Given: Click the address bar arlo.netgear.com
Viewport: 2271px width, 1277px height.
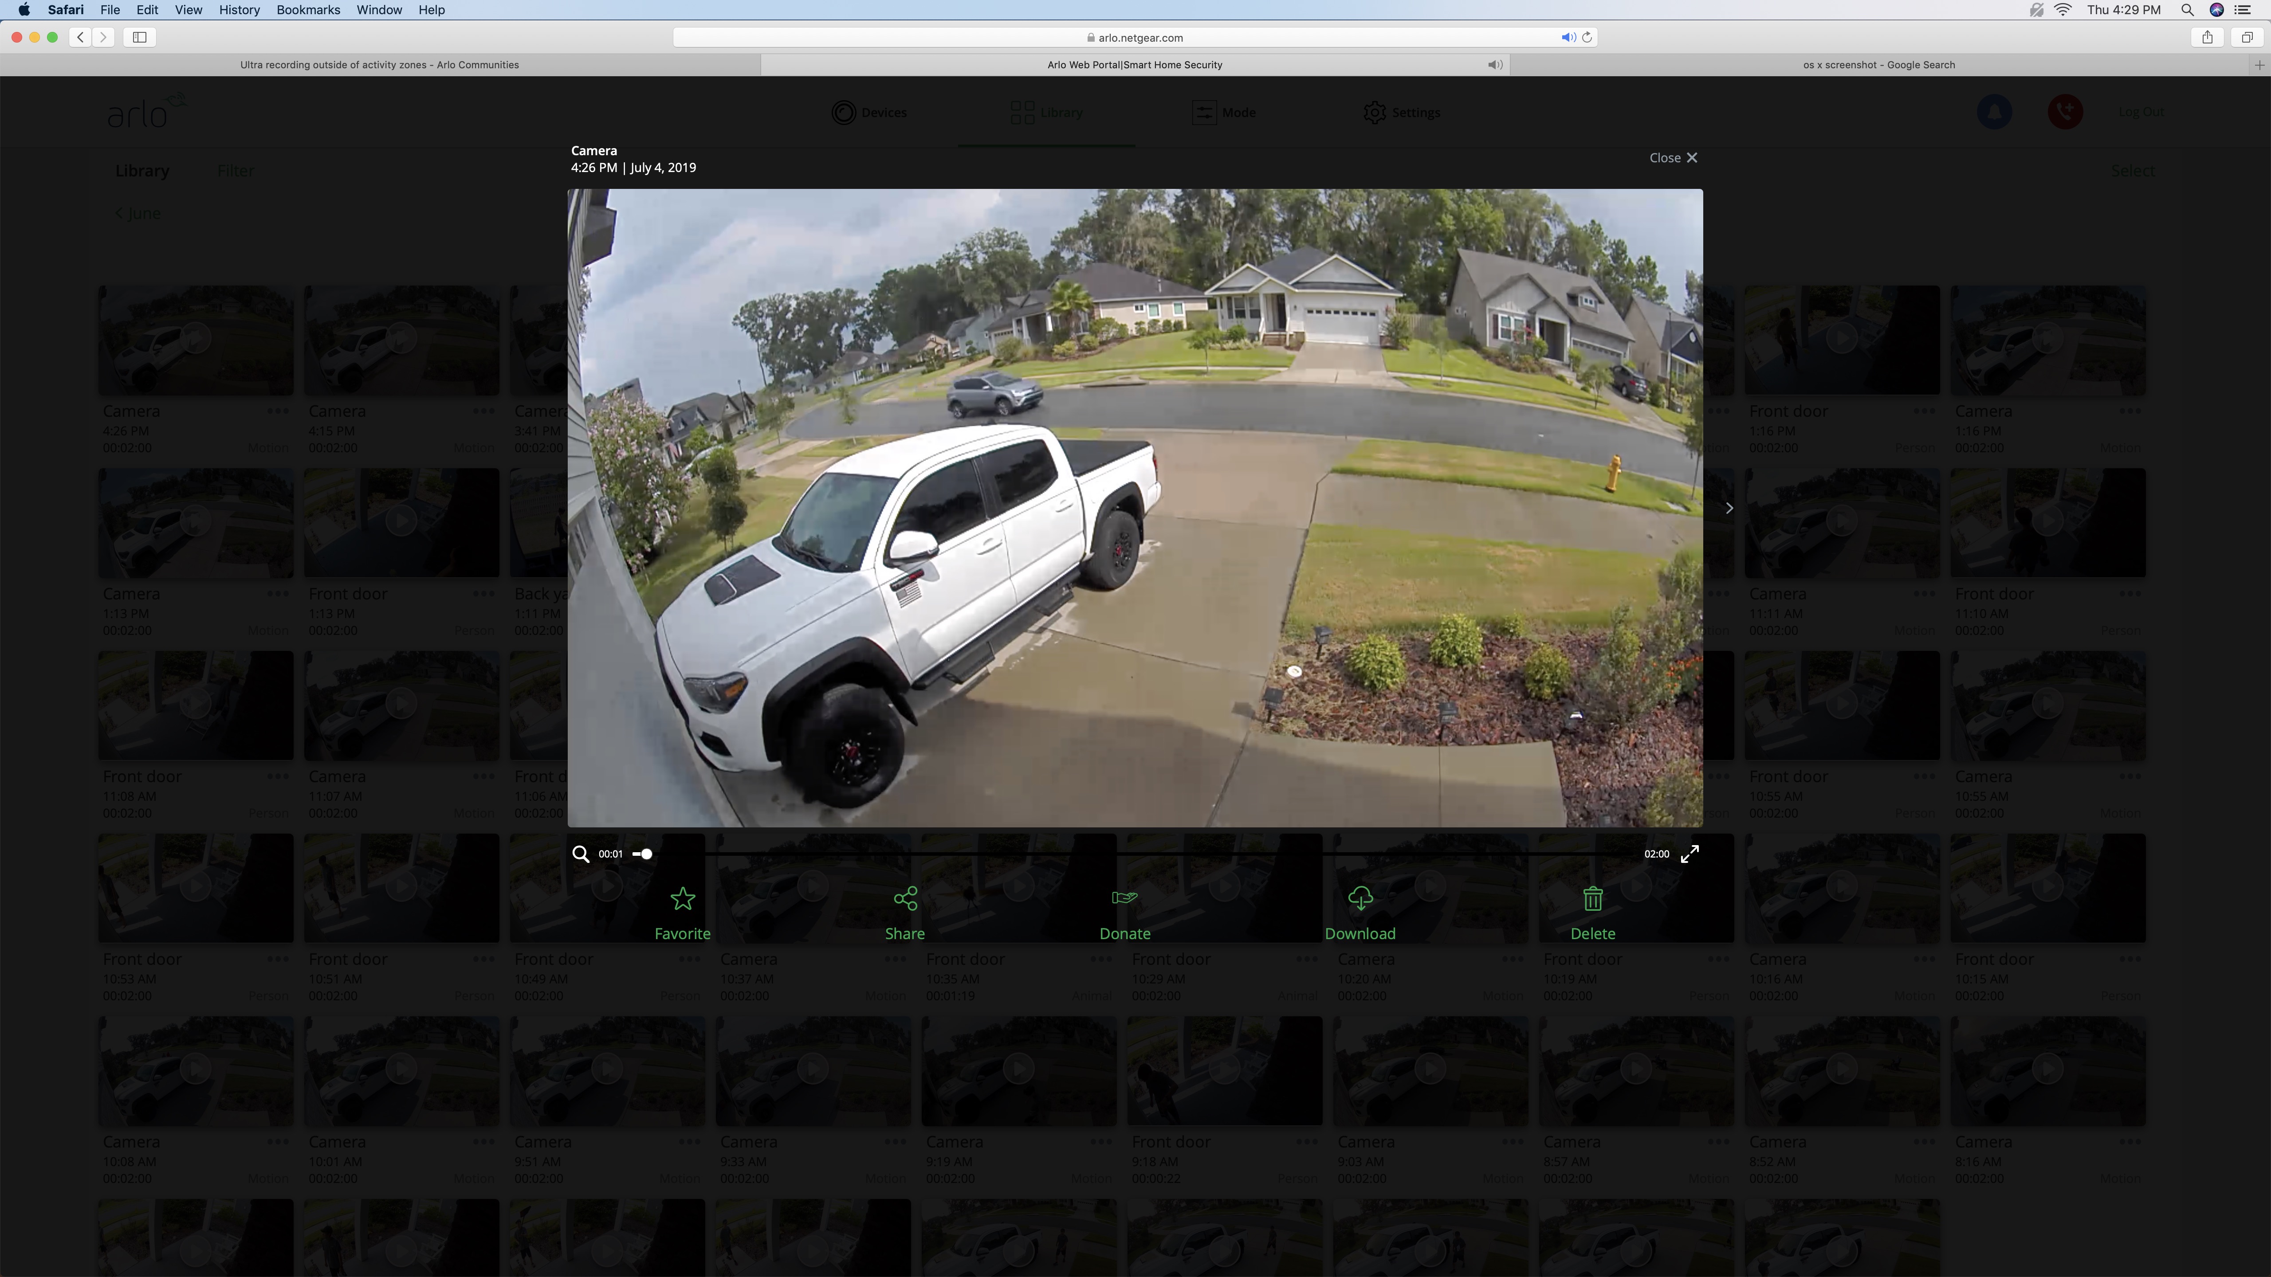Looking at the screenshot, I should [x=1135, y=37].
